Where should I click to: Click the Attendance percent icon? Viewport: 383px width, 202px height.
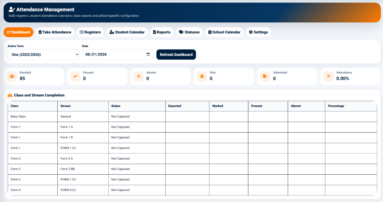[x=329, y=76]
